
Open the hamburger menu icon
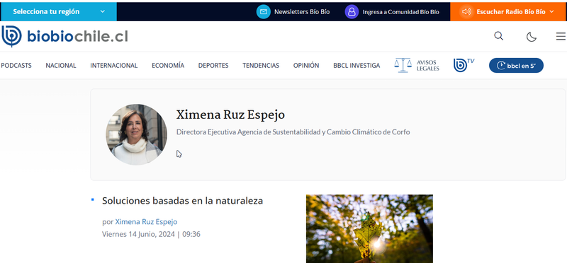pyautogui.click(x=561, y=37)
